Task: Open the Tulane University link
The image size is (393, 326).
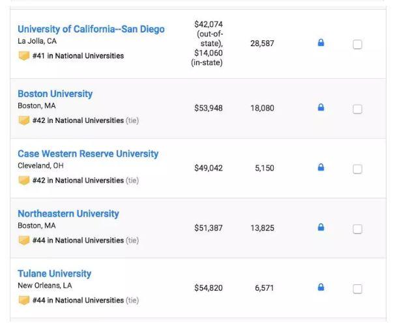Action: [54, 274]
